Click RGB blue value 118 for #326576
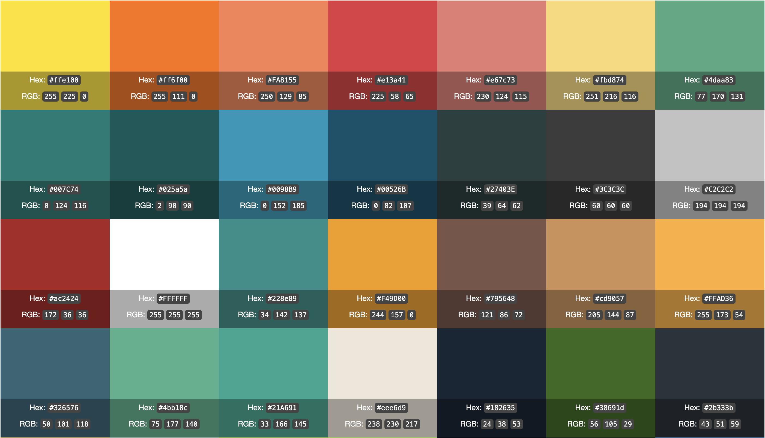 [82, 424]
